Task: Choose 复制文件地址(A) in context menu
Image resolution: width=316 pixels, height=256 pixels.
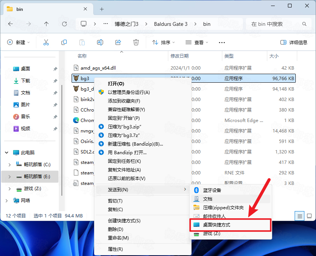Action: pyautogui.click(x=143, y=170)
